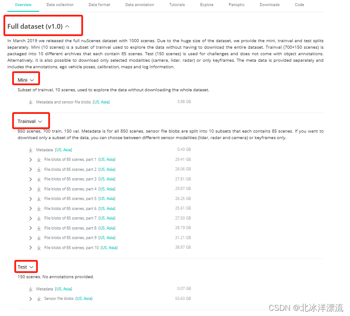Screen dimensions: 350x316
Task: Click download icon for part 9 blobs
Action: 39,238
